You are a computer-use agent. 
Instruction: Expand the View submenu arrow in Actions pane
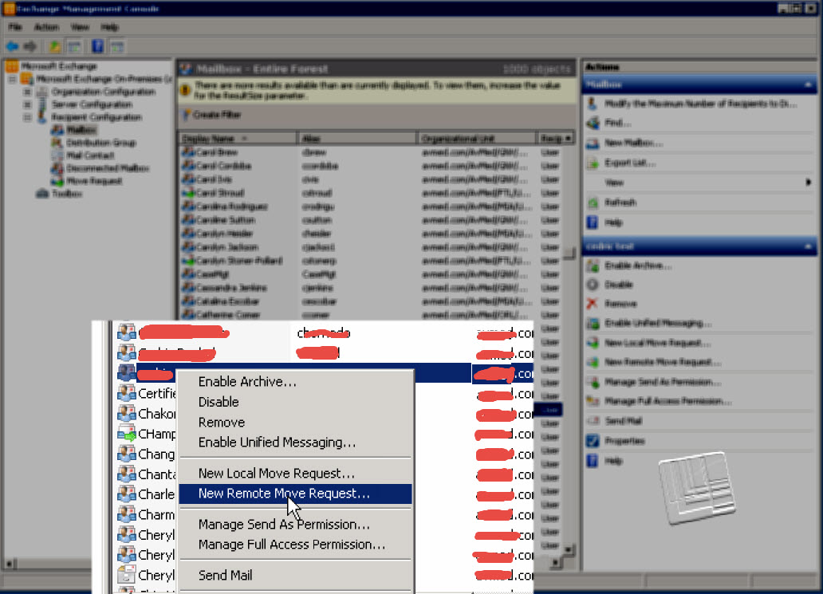click(x=809, y=183)
